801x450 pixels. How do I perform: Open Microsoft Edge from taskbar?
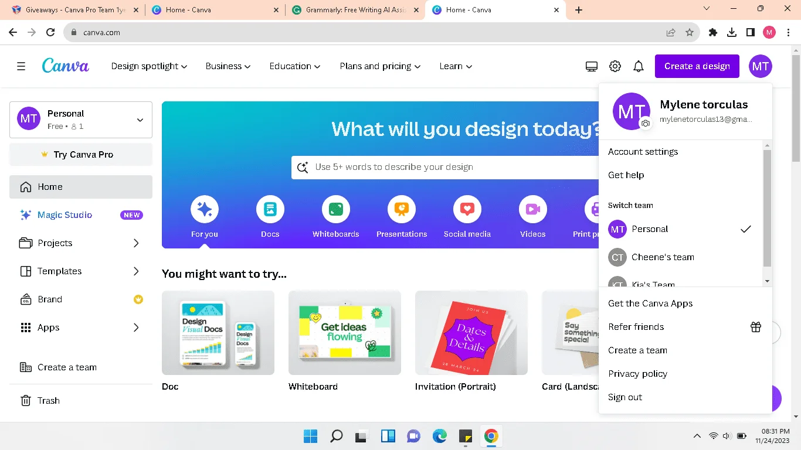(440, 436)
